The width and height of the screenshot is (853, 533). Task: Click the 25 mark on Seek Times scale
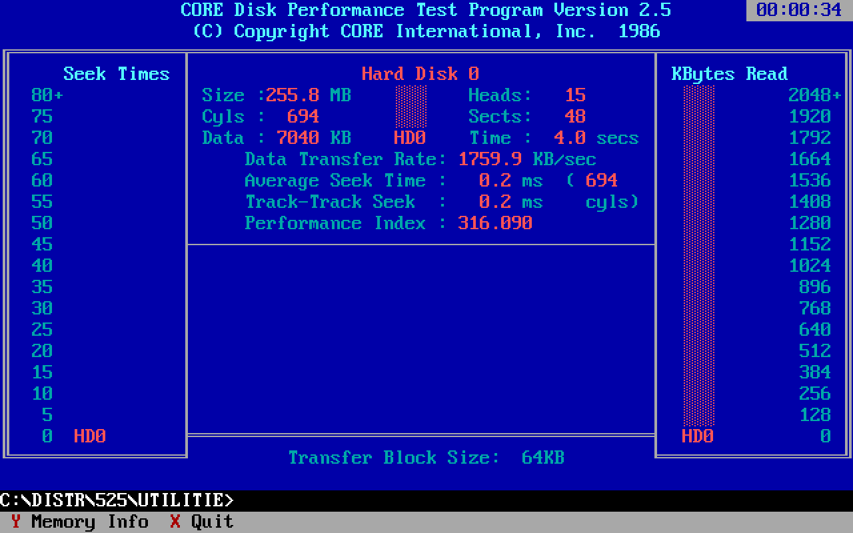pos(42,330)
